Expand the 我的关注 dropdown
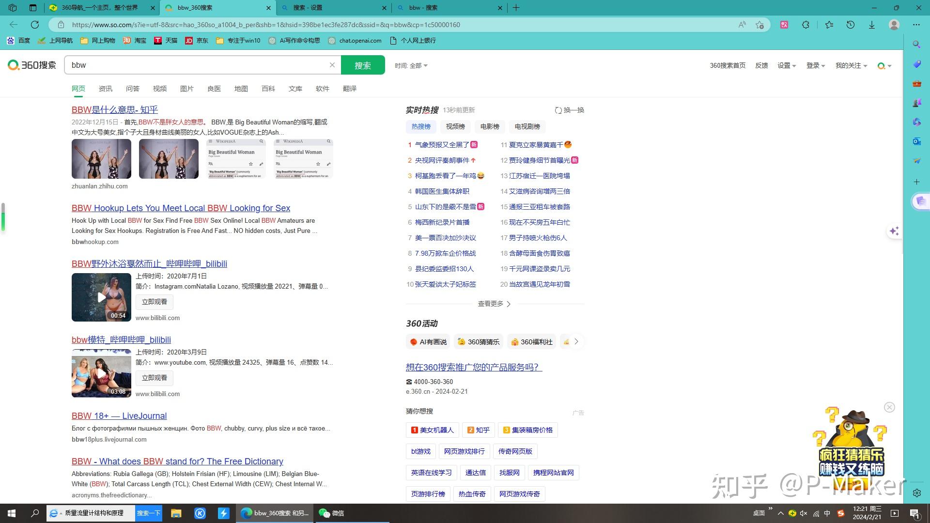This screenshot has width=930, height=523. click(851, 65)
